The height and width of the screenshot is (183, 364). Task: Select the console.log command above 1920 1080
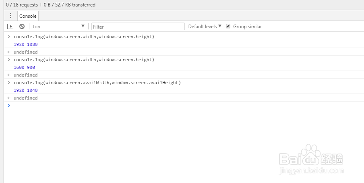point(84,37)
